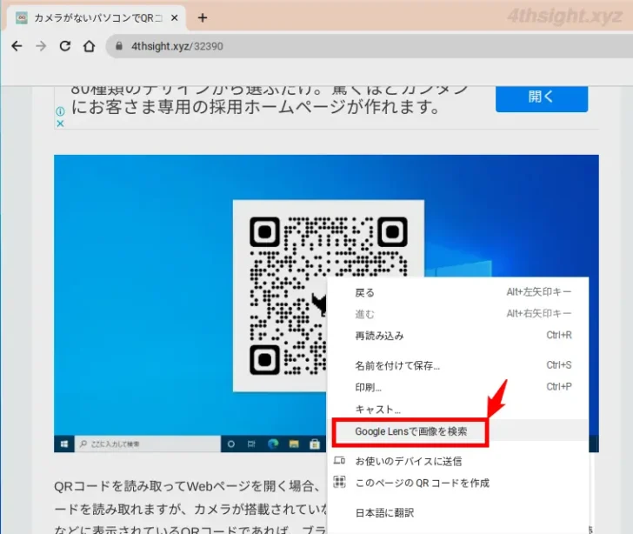Reload the page with the refresh icon
Image resolution: width=633 pixels, height=534 pixels.
tap(64, 46)
